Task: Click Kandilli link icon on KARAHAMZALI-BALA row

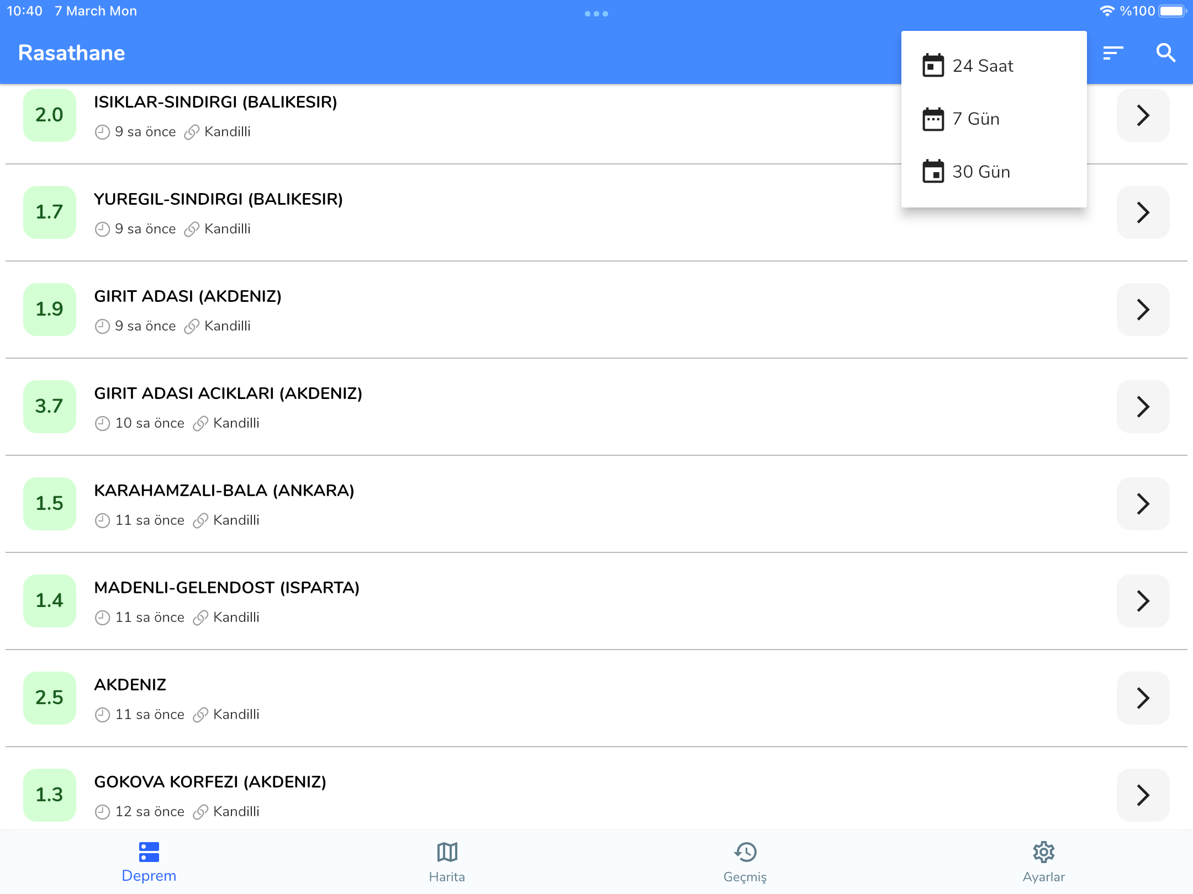Action: click(x=200, y=520)
